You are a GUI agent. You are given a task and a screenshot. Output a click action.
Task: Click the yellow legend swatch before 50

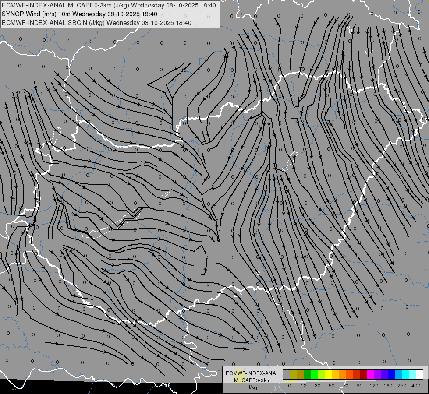(329, 375)
